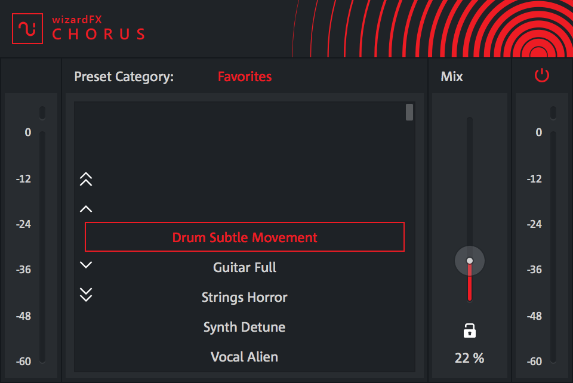Go to next preset with down chevron
573x383 pixels.
(86, 265)
